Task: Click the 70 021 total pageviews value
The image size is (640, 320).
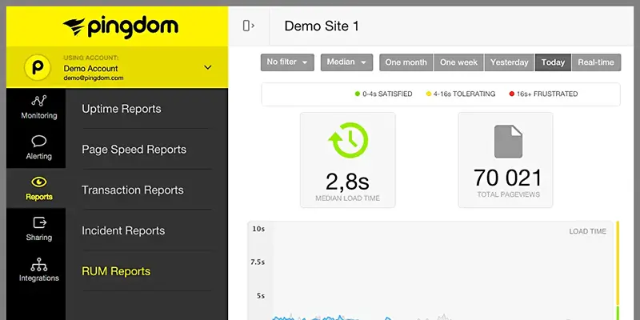Action: (508, 178)
